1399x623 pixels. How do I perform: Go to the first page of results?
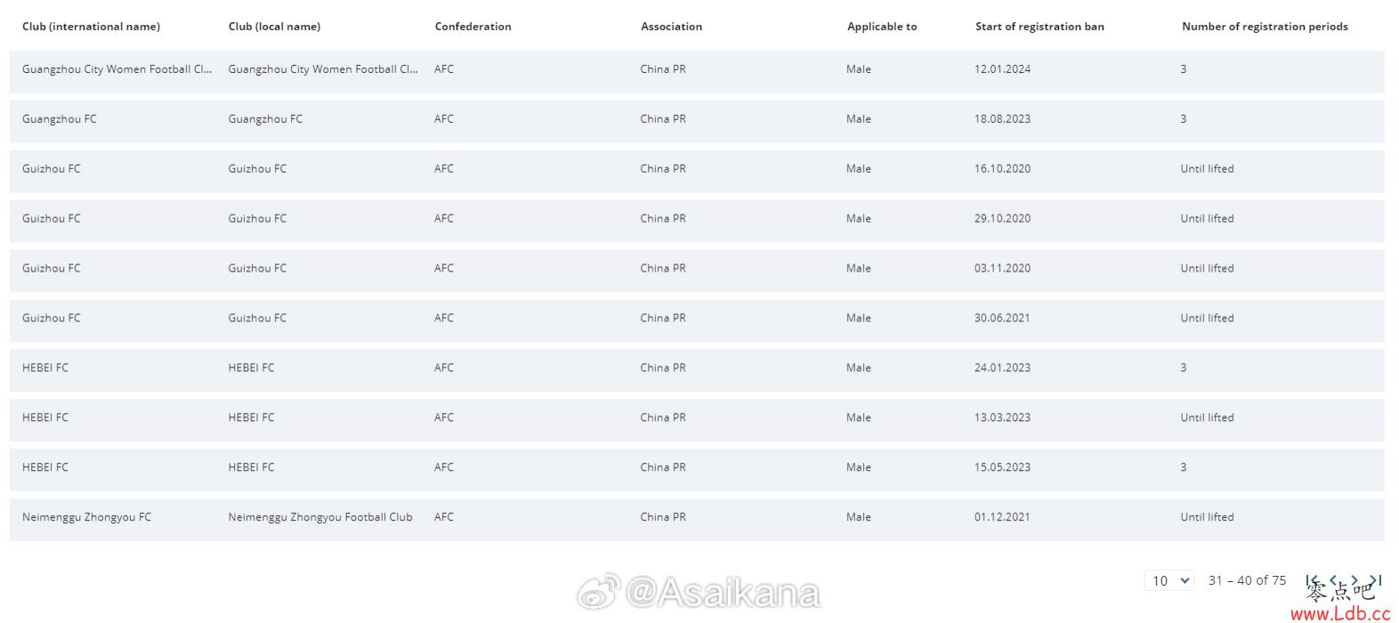pyautogui.click(x=1312, y=580)
